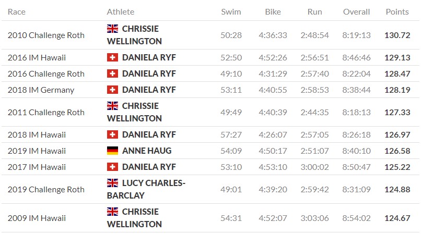Click Swiss flag in 2016 IM Hawaii row
The height and width of the screenshot is (234, 421).
[112, 57]
